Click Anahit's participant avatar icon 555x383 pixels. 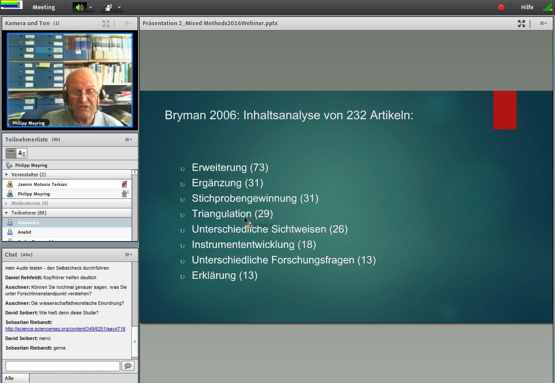click(x=10, y=232)
